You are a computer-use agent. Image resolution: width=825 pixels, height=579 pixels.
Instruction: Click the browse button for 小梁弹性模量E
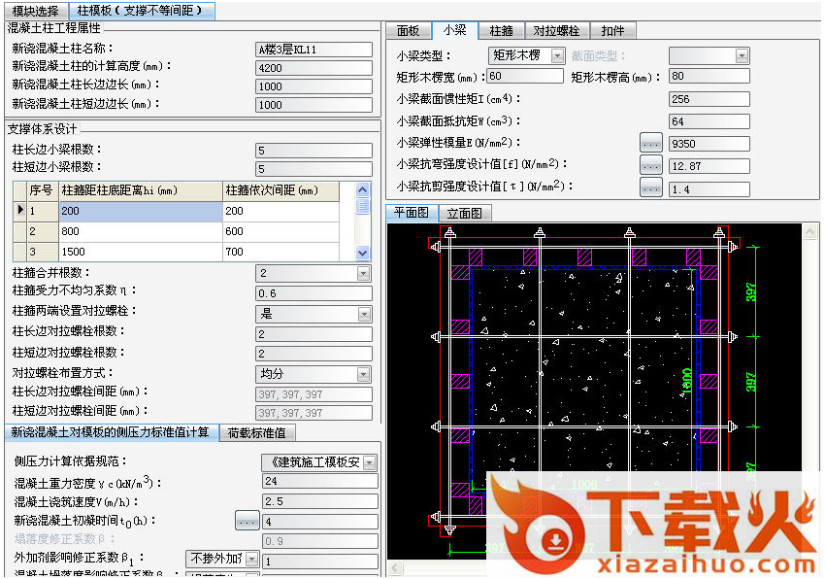point(650,144)
